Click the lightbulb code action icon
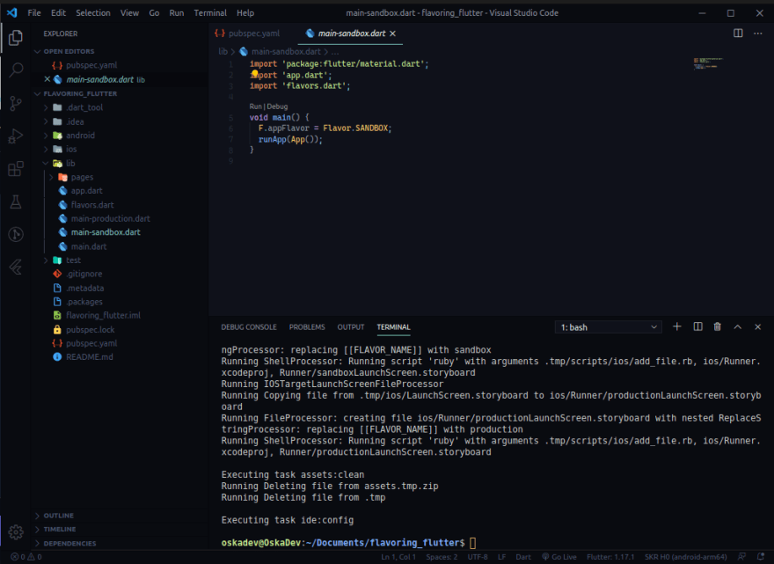Screen dimensions: 774x564 click(255, 74)
